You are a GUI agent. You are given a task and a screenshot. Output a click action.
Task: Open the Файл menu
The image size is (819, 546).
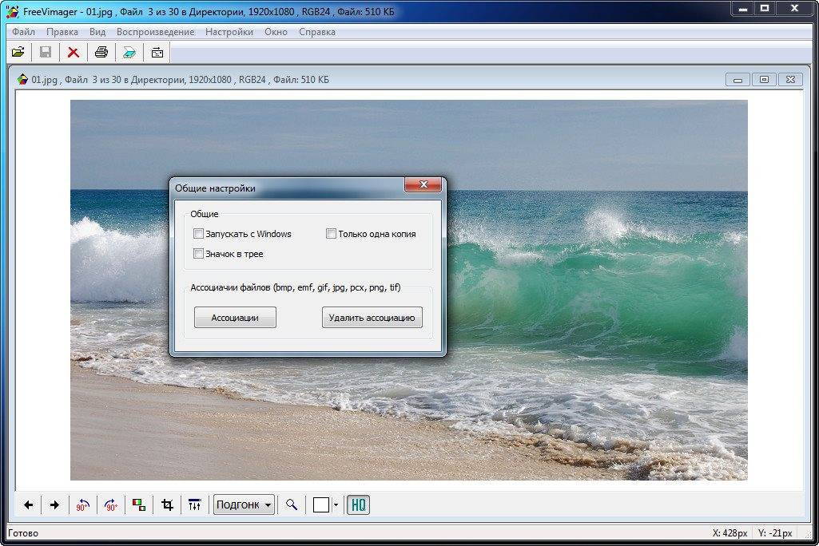(23, 32)
